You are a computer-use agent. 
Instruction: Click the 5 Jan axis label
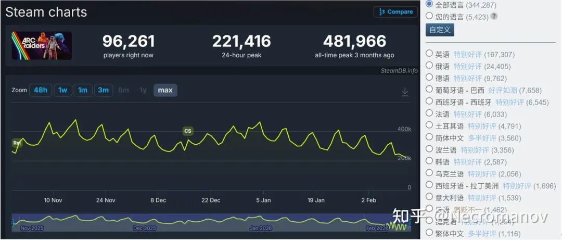(263, 200)
